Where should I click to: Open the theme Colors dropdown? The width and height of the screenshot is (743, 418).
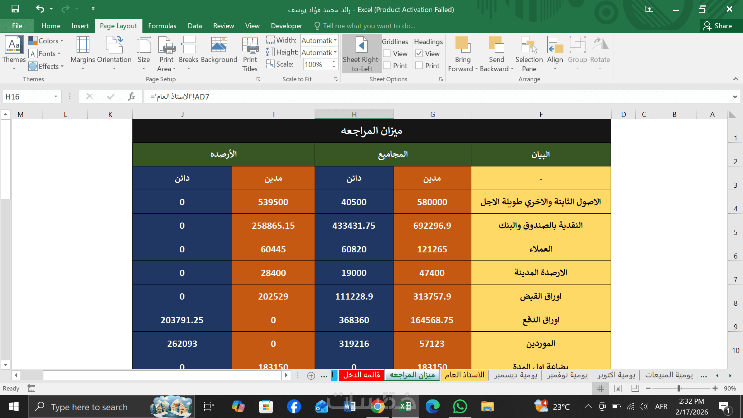(46, 41)
